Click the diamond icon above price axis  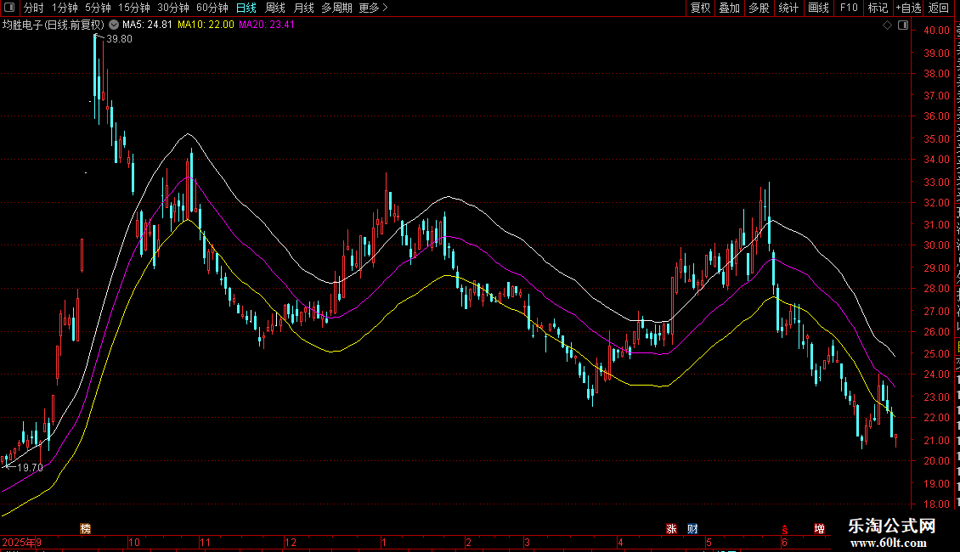[x=887, y=25]
